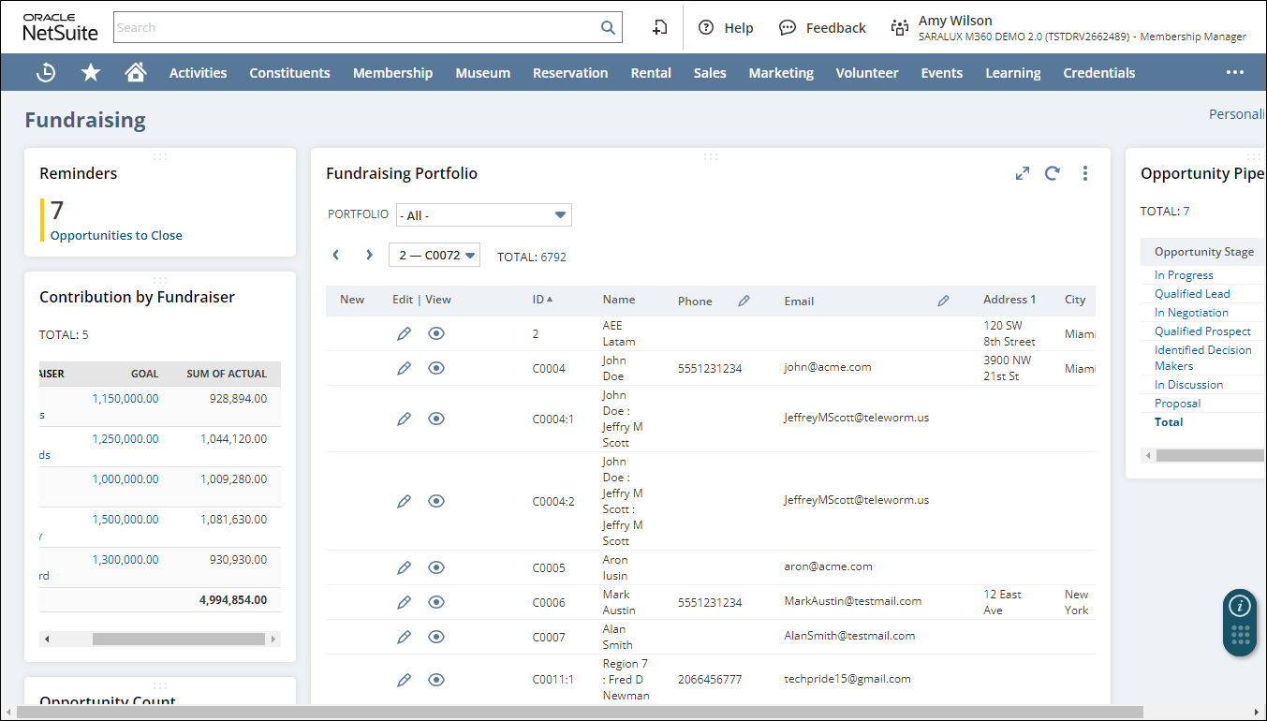Click Opportunities to Close reminder link
Screen dimensions: 1267x721
(116, 235)
